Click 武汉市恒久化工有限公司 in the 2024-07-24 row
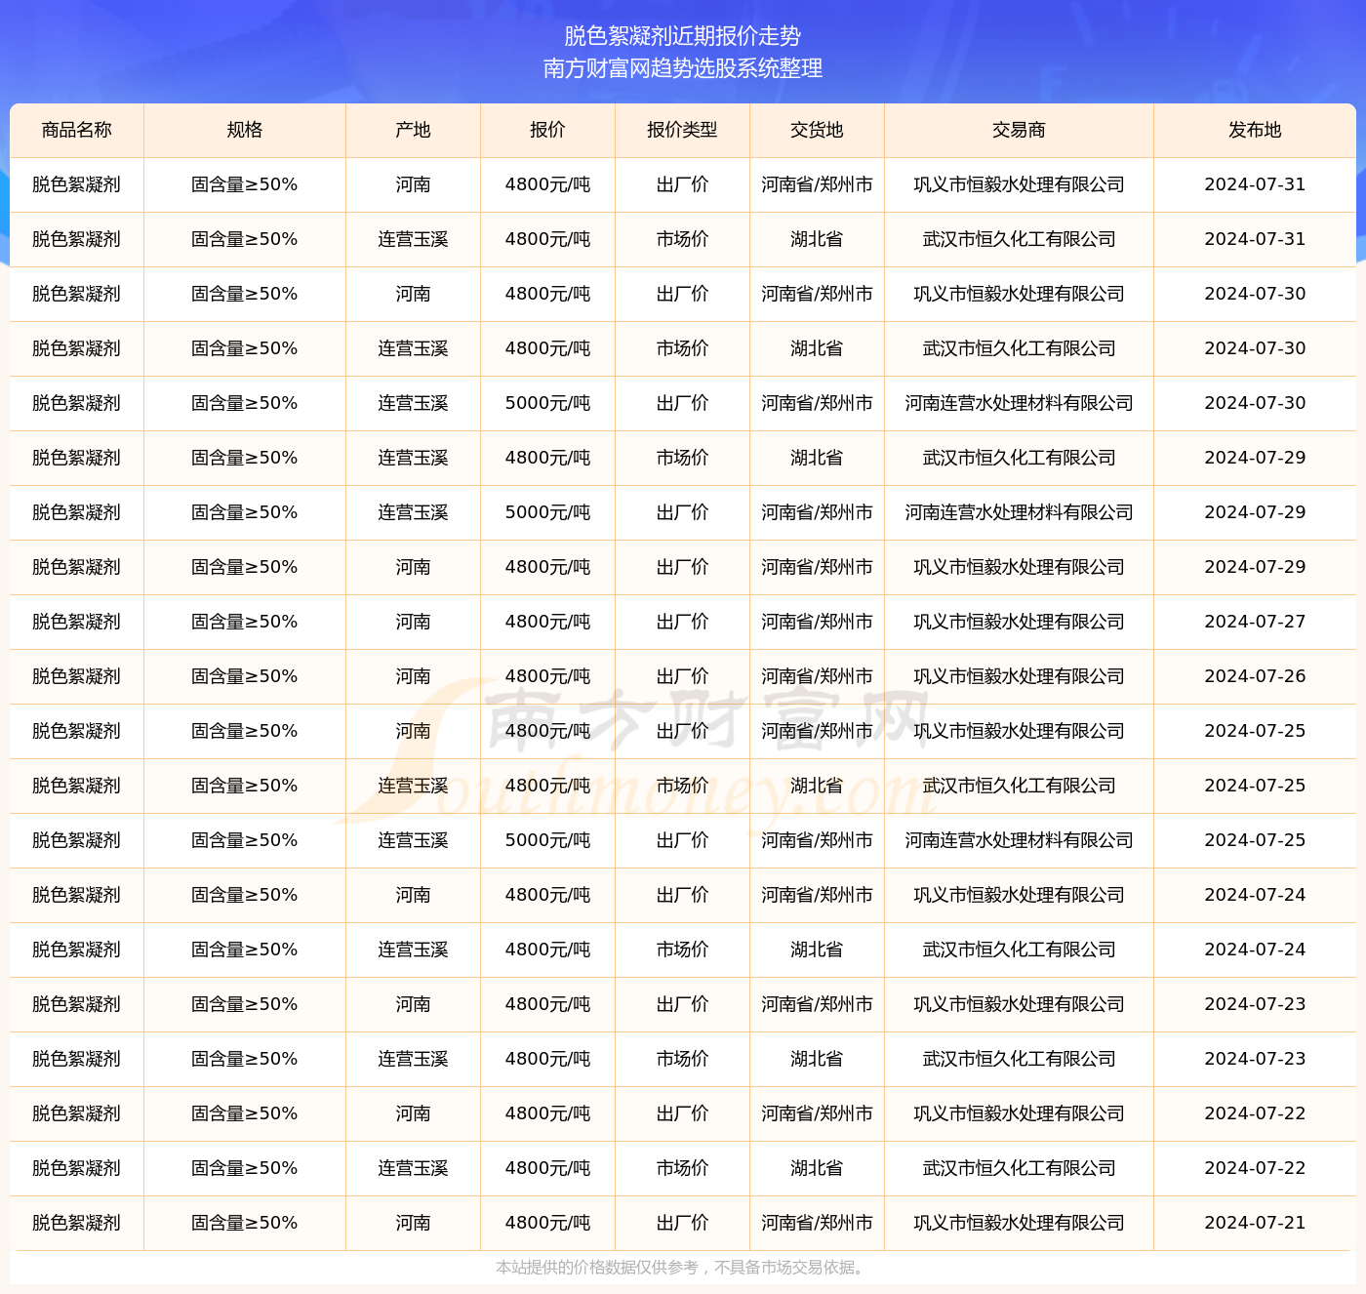The image size is (1366, 1294). [1019, 950]
